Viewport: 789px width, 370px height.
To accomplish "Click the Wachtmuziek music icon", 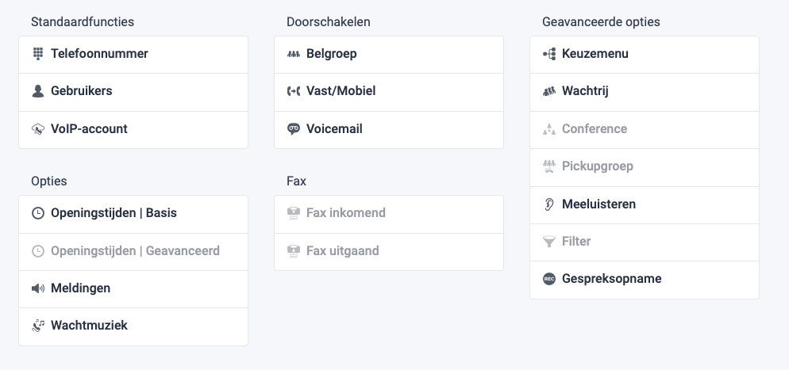I will [38, 326].
